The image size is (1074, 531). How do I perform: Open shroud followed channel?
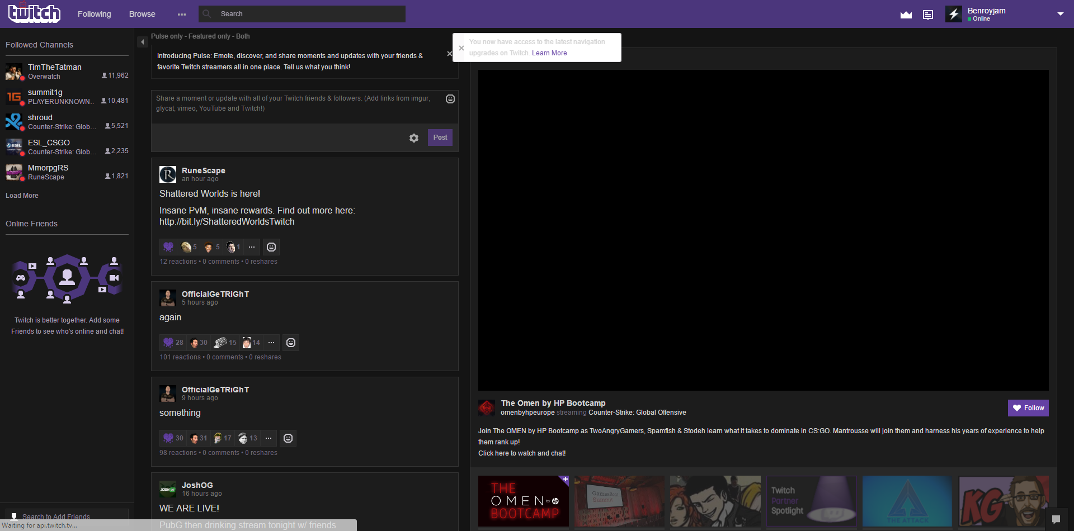[67, 122]
